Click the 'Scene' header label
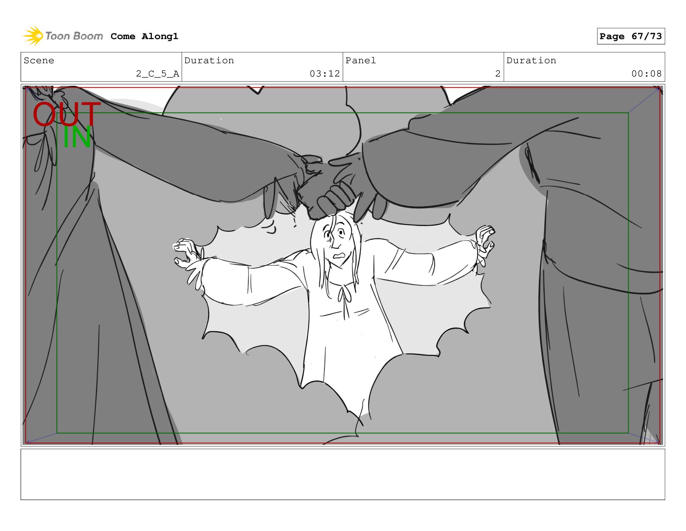Viewport: 686px width, 531px height. pyautogui.click(x=39, y=60)
